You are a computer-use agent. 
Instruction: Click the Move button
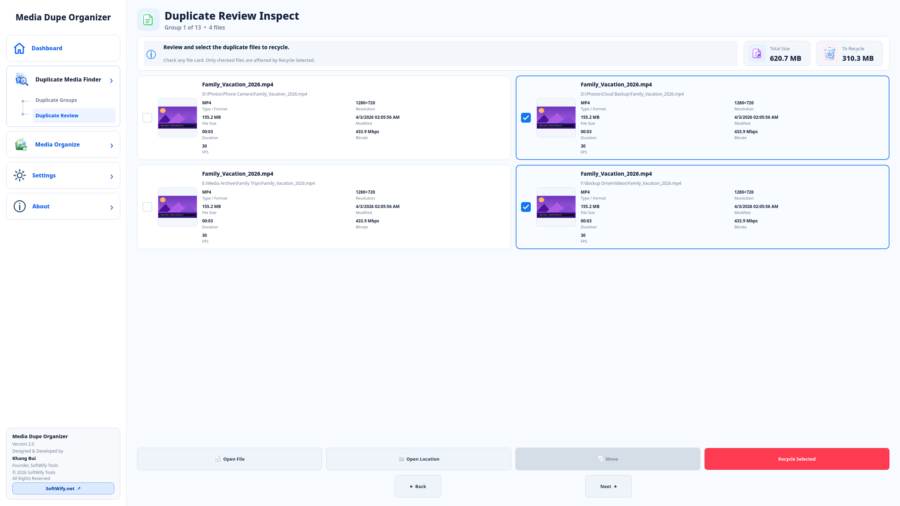[x=607, y=459]
